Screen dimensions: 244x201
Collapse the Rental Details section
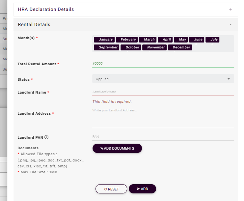coord(230,25)
